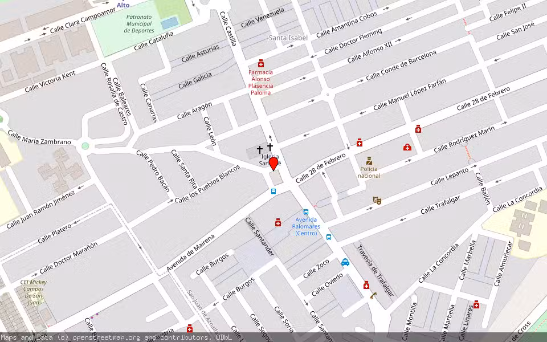Select the church cross icon nearest Iglesia label
The width and height of the screenshot is (547, 342).
tap(270, 147)
